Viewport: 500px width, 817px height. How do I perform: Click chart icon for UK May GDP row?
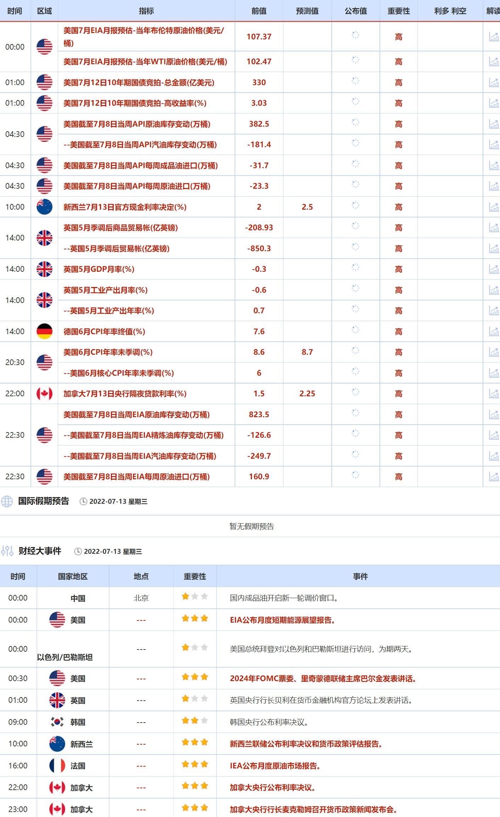point(494,269)
